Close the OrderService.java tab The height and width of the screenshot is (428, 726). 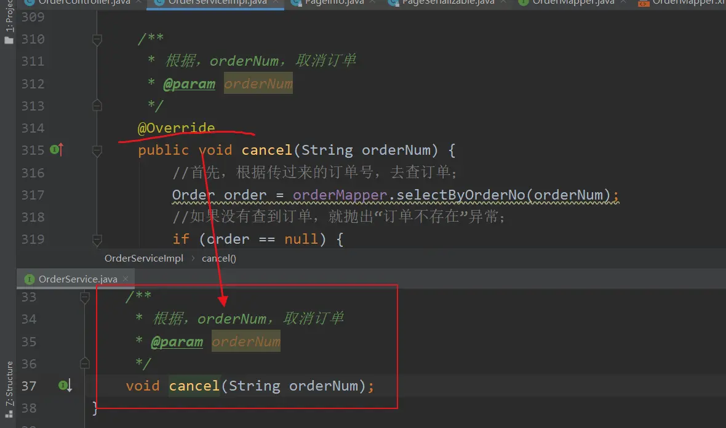coord(126,279)
